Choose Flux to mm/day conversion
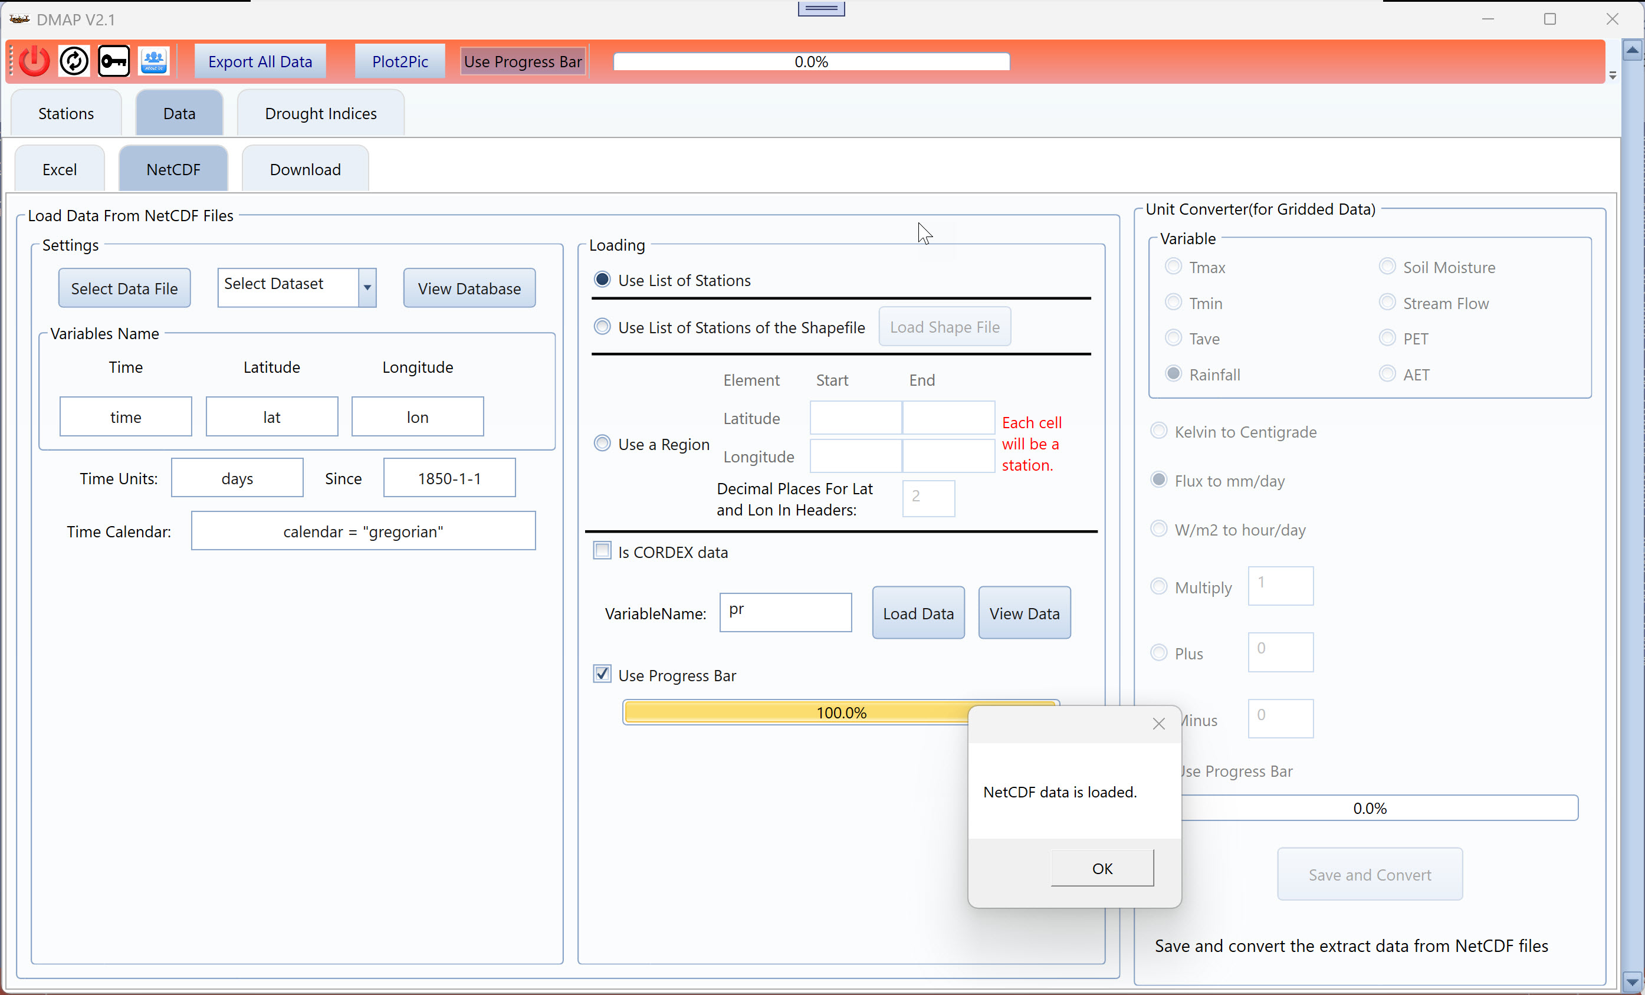Viewport: 1645px width, 995px height. [1159, 480]
